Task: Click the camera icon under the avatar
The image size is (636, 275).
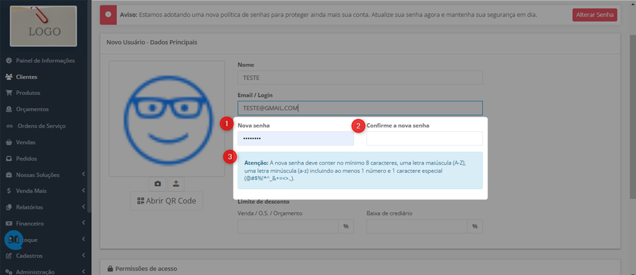Action: (x=158, y=184)
